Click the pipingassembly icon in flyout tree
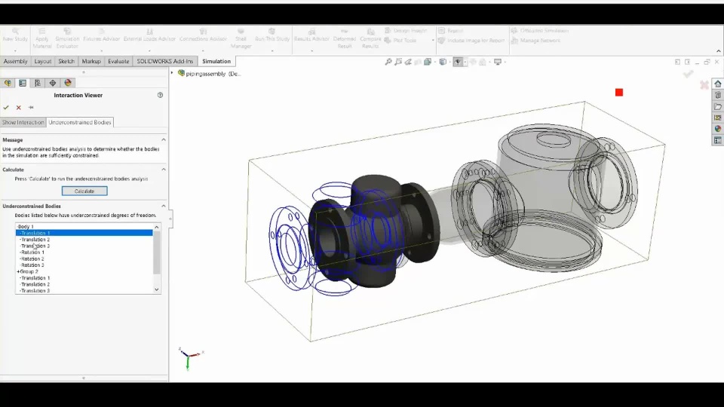Image resolution: width=724 pixels, height=407 pixels. tap(182, 73)
